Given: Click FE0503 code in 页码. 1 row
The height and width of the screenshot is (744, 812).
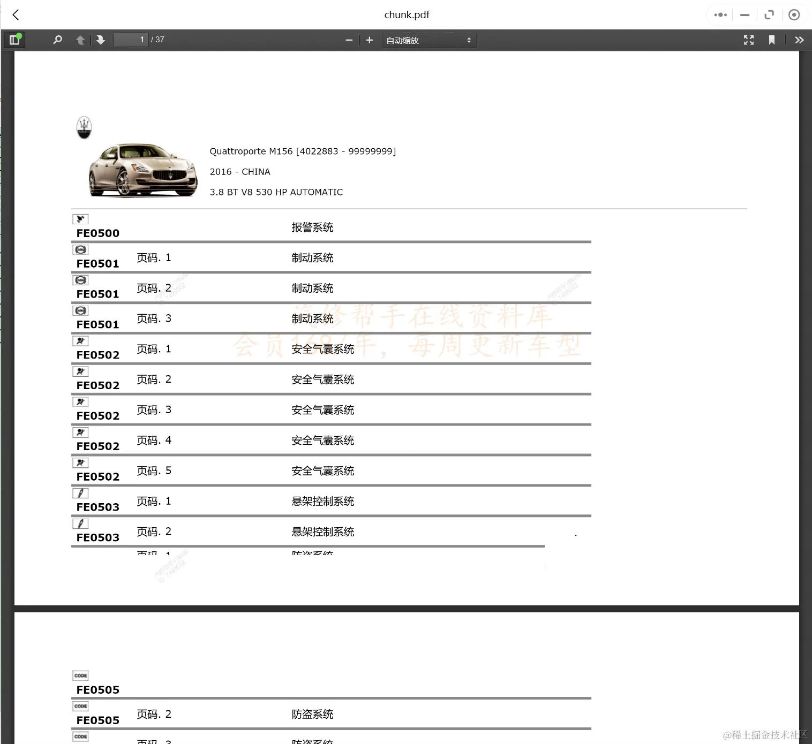Looking at the screenshot, I should [x=98, y=507].
